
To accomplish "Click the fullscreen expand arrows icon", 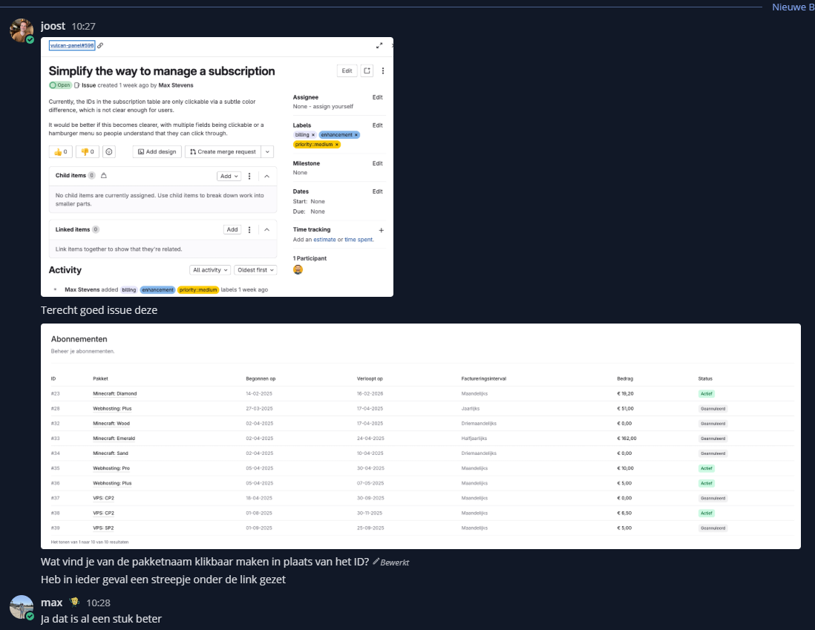I will [x=379, y=45].
